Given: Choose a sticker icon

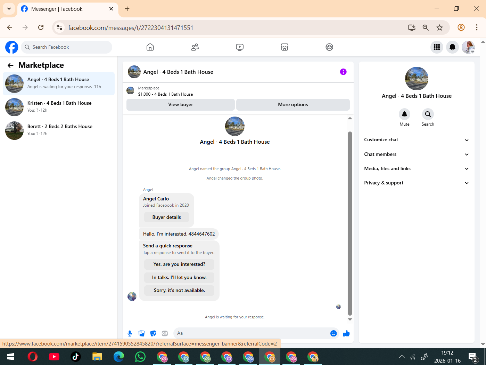Looking at the screenshot, I should pos(153,333).
